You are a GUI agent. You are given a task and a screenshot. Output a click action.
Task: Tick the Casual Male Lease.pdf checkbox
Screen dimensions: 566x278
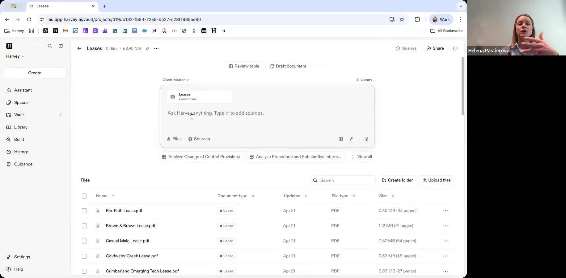[84, 241]
